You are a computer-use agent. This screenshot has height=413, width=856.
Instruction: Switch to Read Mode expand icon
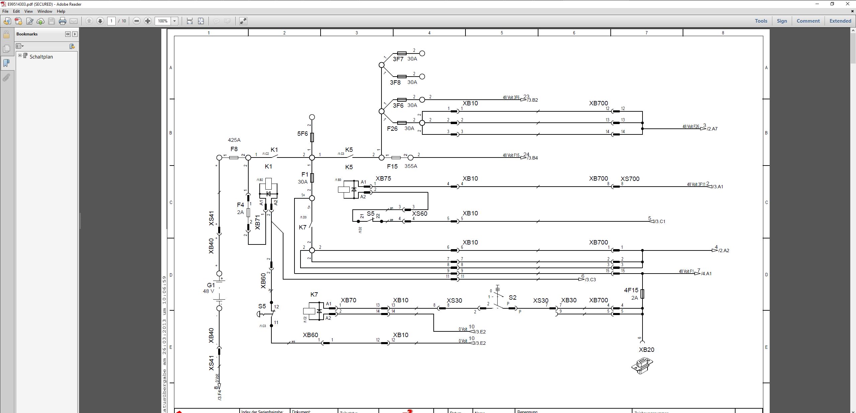(x=243, y=21)
